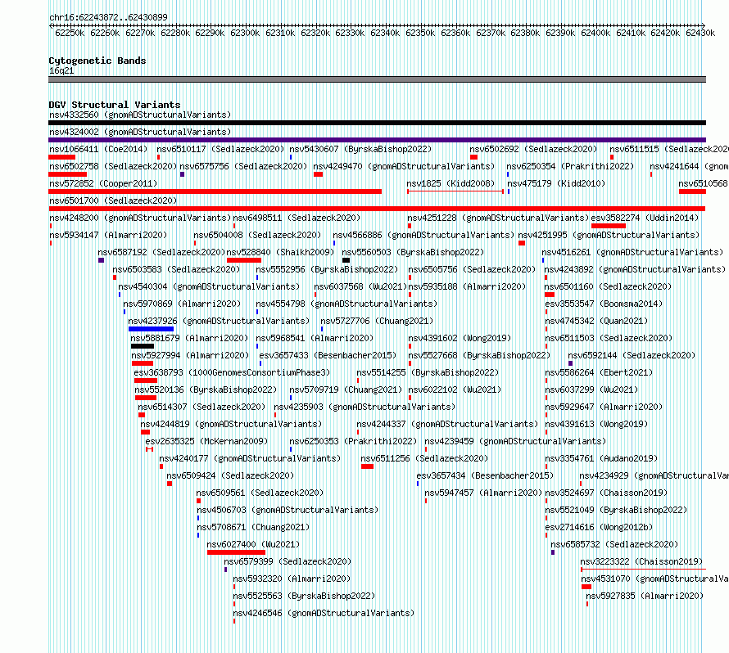This screenshot has width=729, height=653.
Task: Click esv3553547 (Boomsma2014) label
Action: tap(604, 304)
